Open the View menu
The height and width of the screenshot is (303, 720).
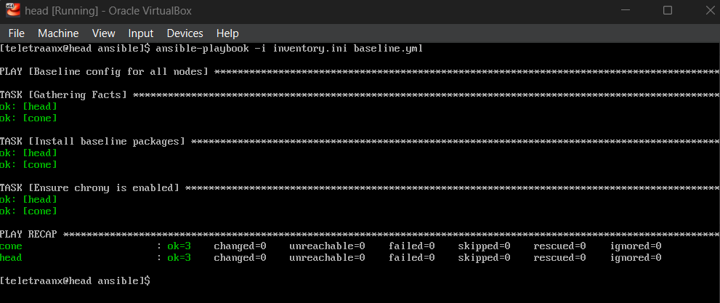click(x=104, y=33)
